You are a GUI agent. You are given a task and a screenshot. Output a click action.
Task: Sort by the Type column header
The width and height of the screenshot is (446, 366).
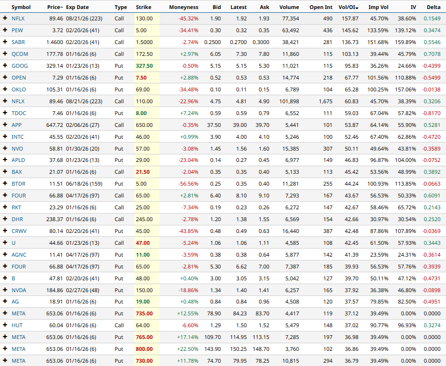click(x=120, y=7)
